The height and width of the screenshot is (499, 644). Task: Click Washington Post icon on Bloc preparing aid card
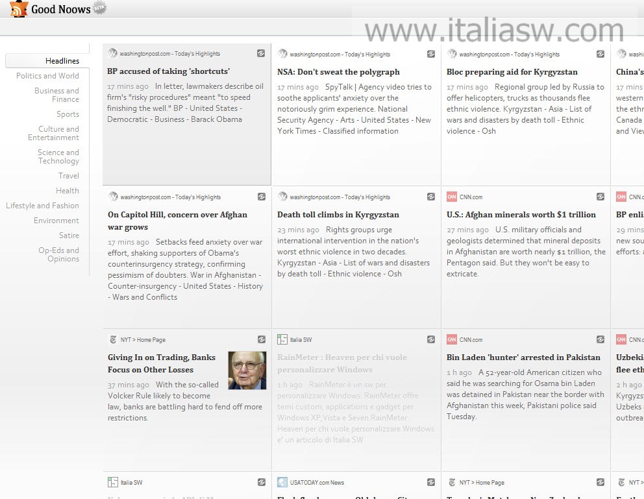pos(452,53)
